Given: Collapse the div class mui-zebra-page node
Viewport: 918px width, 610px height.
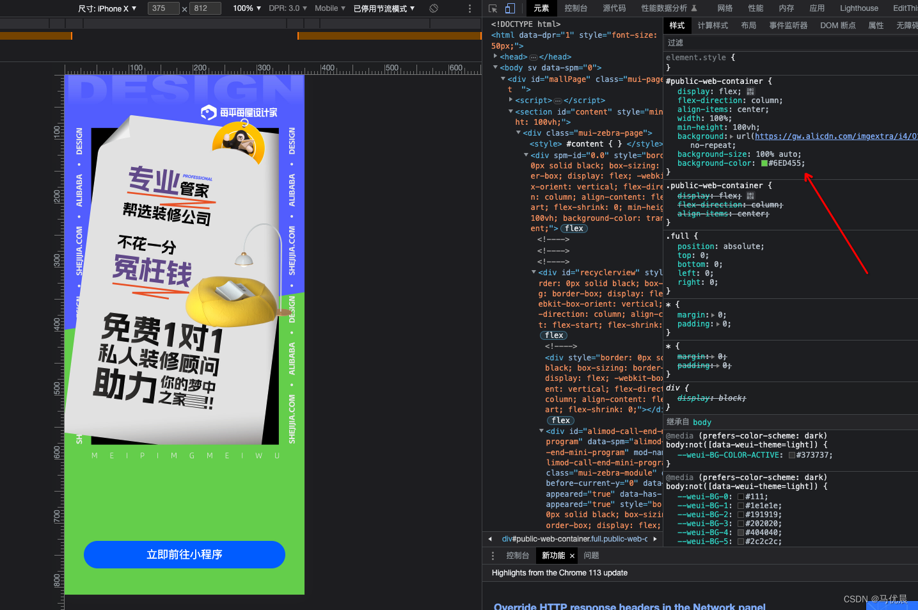Looking at the screenshot, I should (x=518, y=132).
